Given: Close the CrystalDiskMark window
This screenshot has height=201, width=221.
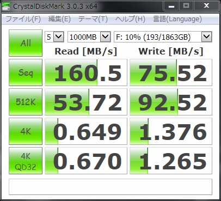Looking at the screenshot, I should (206, 6).
